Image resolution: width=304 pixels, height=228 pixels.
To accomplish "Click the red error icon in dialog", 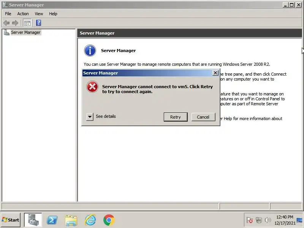I will 92,87.
